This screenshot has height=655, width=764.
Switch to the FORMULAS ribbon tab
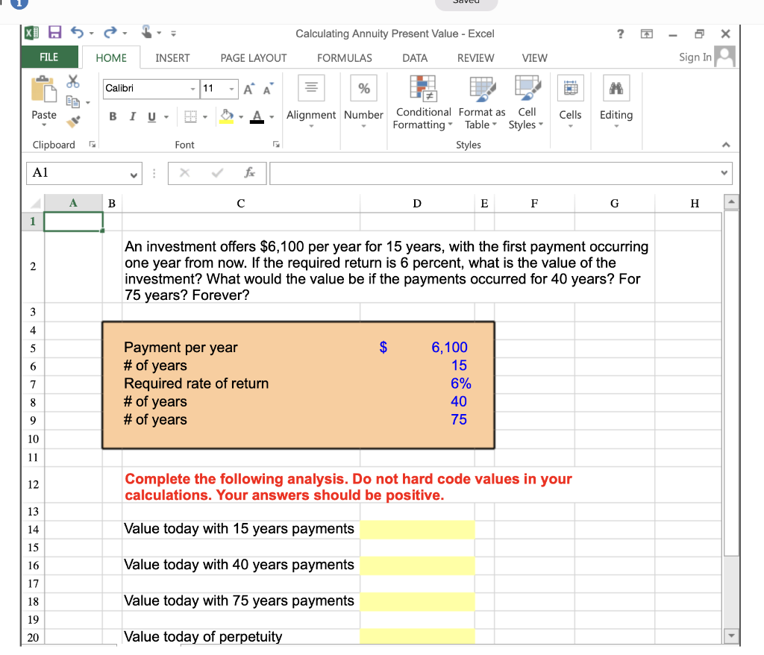click(345, 57)
